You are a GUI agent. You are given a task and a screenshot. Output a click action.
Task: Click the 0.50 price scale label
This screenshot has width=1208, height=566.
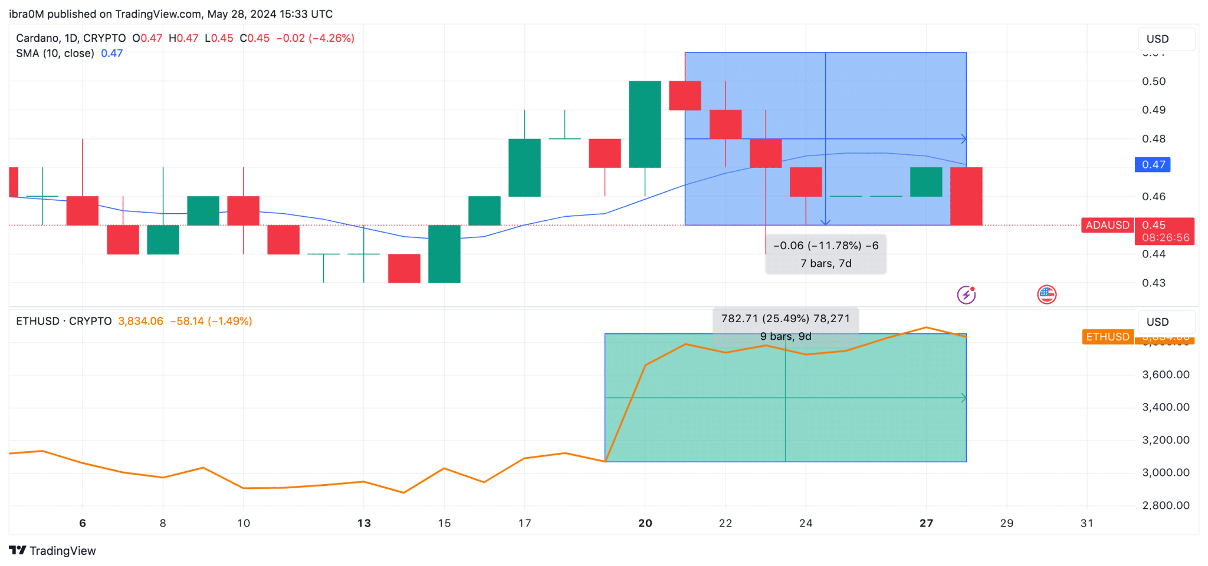1154,81
